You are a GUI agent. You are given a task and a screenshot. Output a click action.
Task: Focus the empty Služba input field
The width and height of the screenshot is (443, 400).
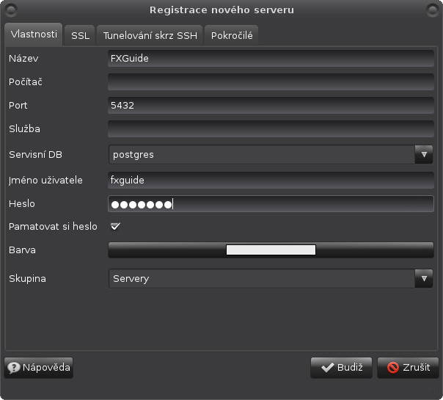(271, 129)
